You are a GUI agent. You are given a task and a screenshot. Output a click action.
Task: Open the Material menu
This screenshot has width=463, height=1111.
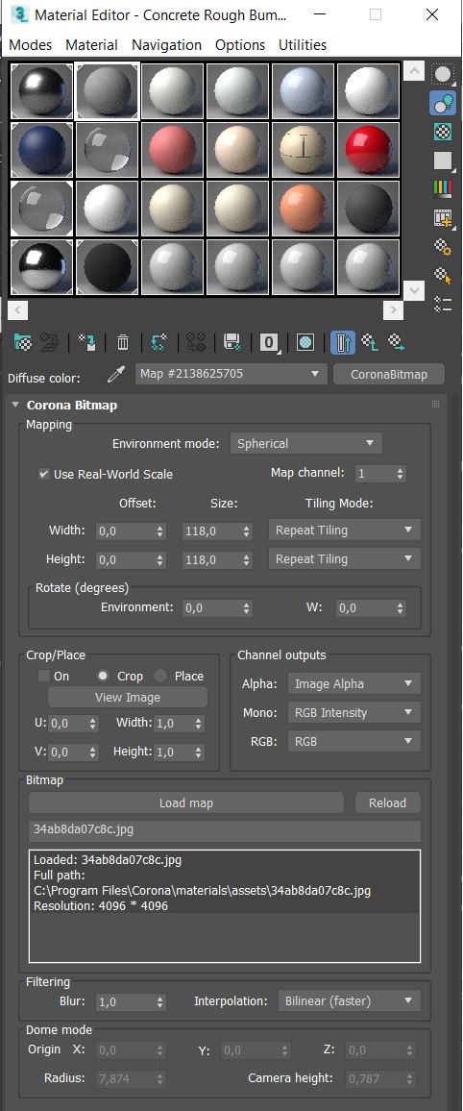click(91, 44)
